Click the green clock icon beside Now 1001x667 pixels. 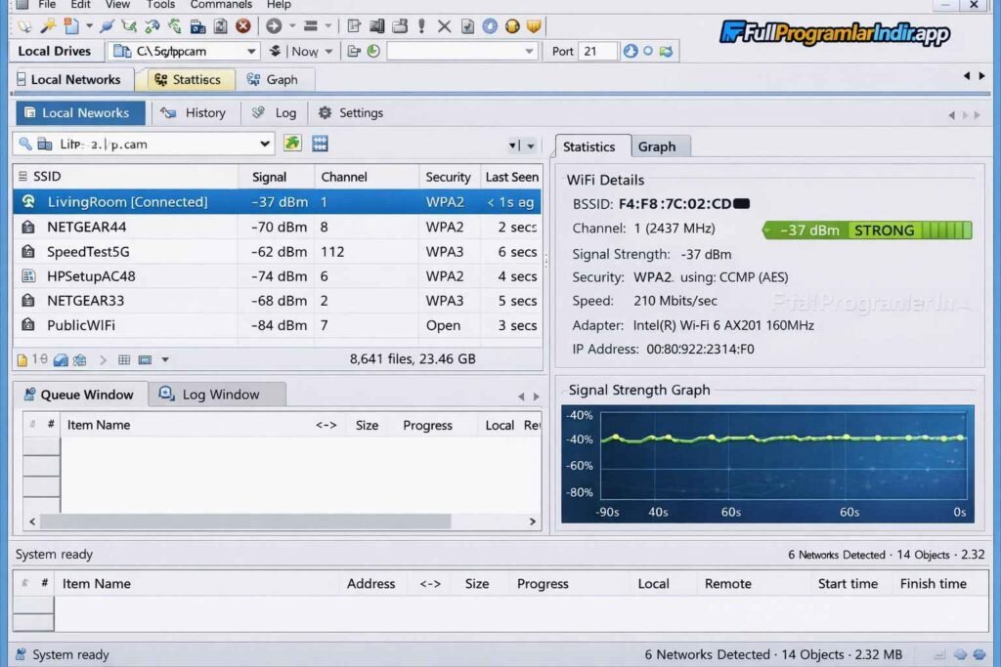pyautogui.click(x=372, y=51)
